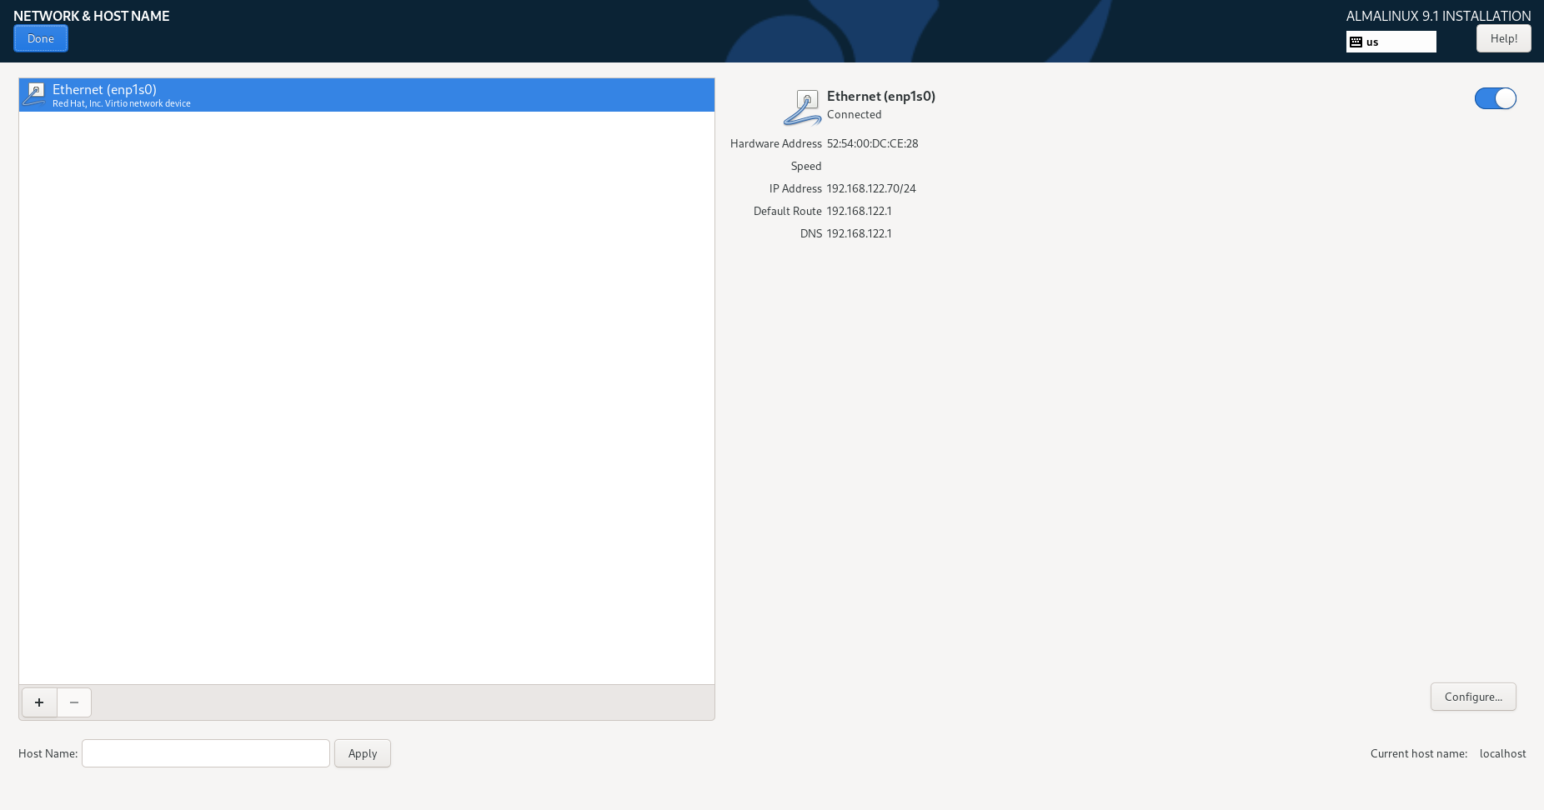Open Configure... for the Ethernet connection

pos(1473,697)
